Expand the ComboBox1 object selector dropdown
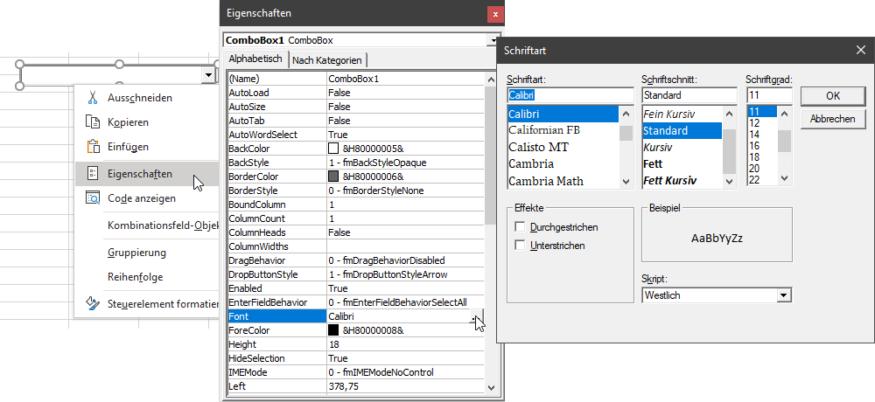The width and height of the screenshot is (875, 402). tap(491, 40)
